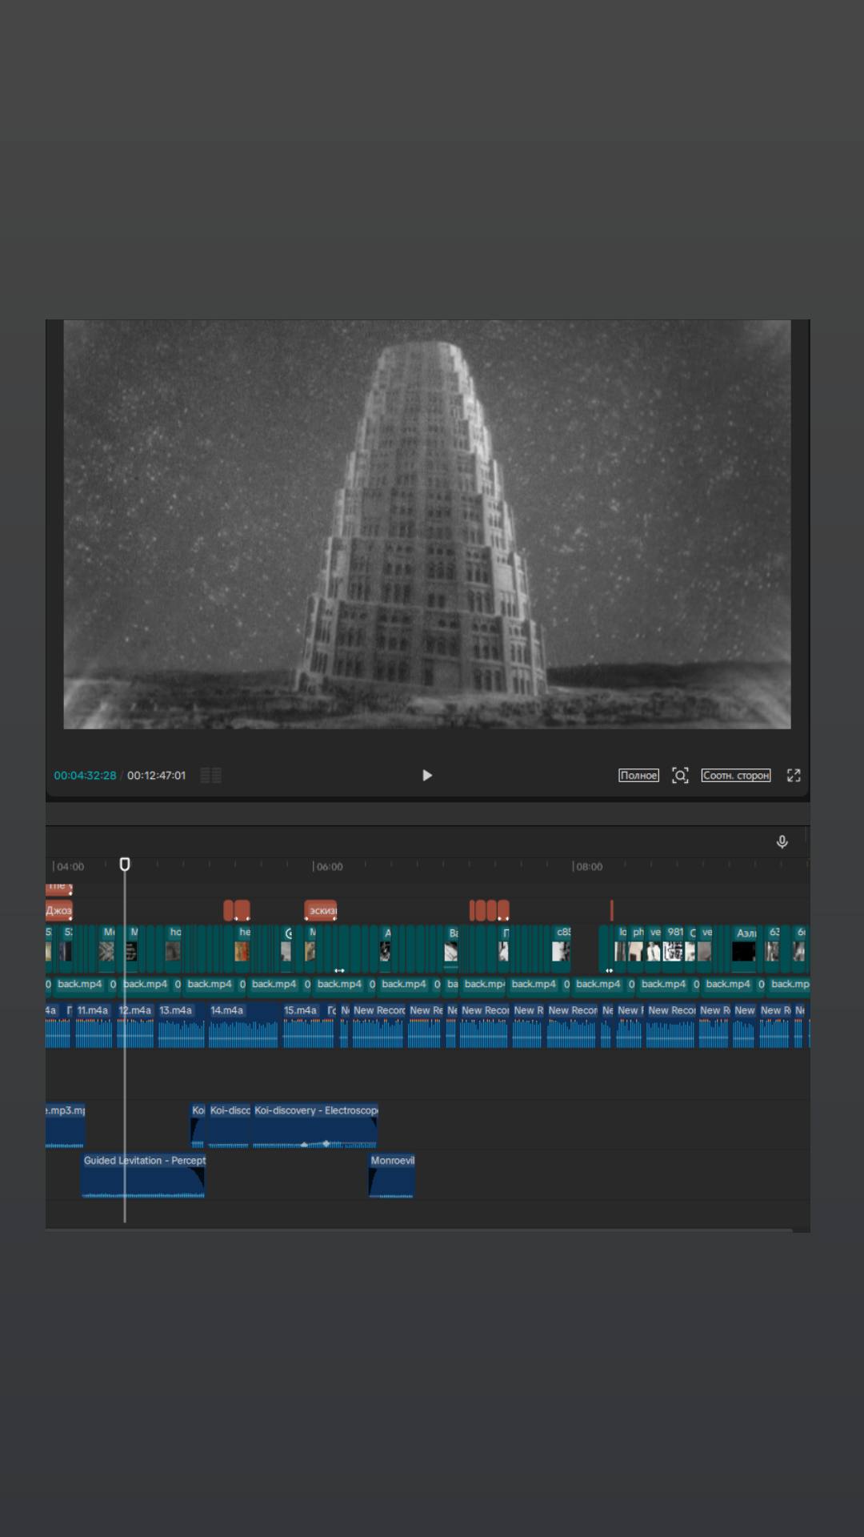Select the 11.m4a audio clip

(x=94, y=1025)
